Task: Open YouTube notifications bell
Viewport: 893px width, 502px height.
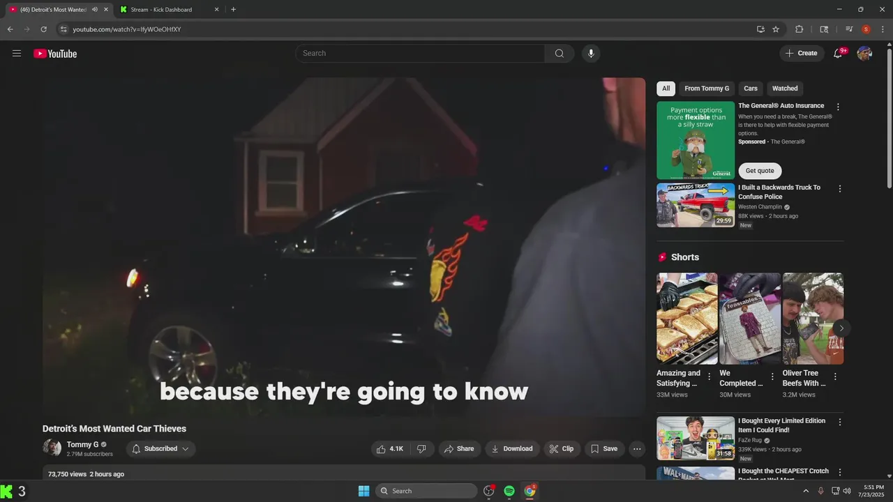Action: (839, 54)
